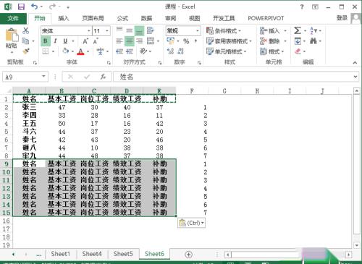
Task: Click the Paste clipboard icon
Action: pyautogui.click(x=12, y=35)
